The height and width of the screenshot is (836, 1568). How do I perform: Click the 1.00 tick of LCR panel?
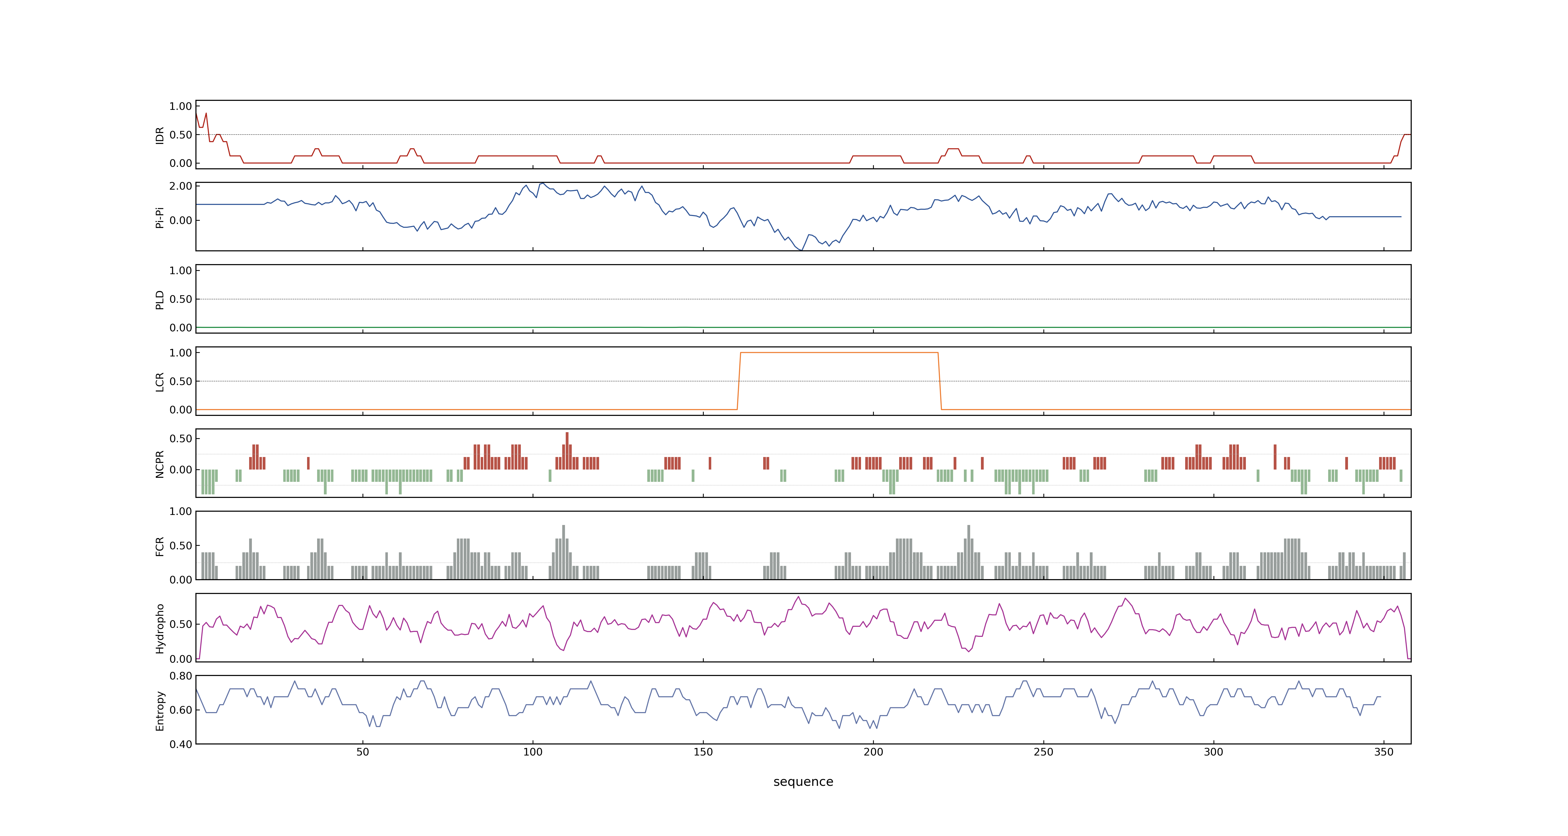pos(181,353)
